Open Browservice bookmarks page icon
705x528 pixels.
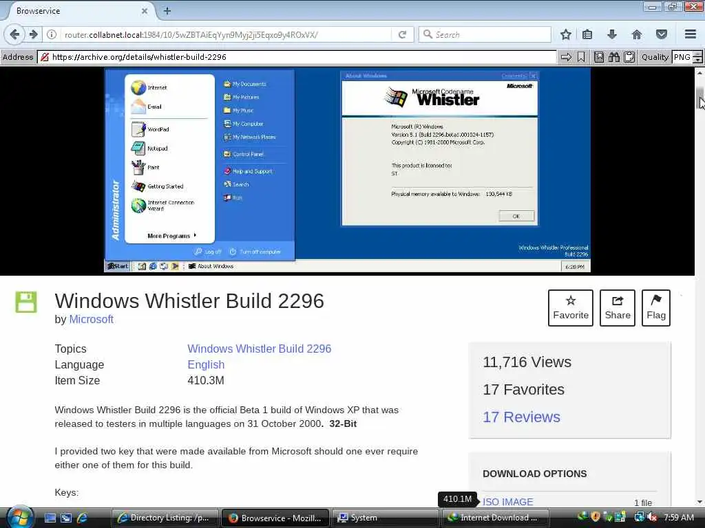[x=599, y=57]
